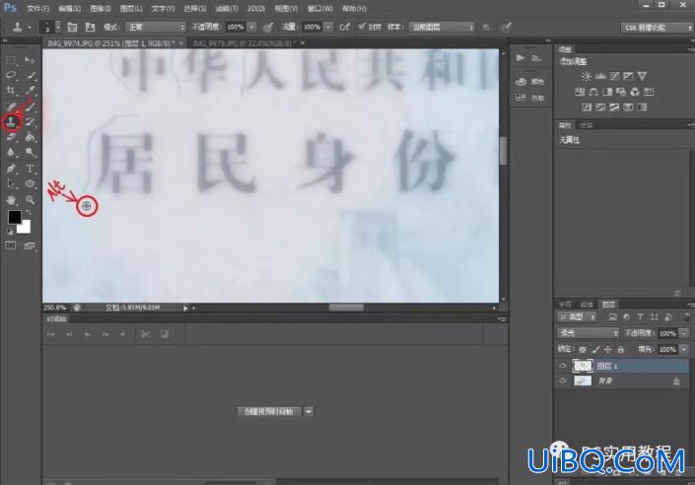The image size is (695, 485).
Task: Open the timeline create-type dropdown arrow
Action: [309, 412]
